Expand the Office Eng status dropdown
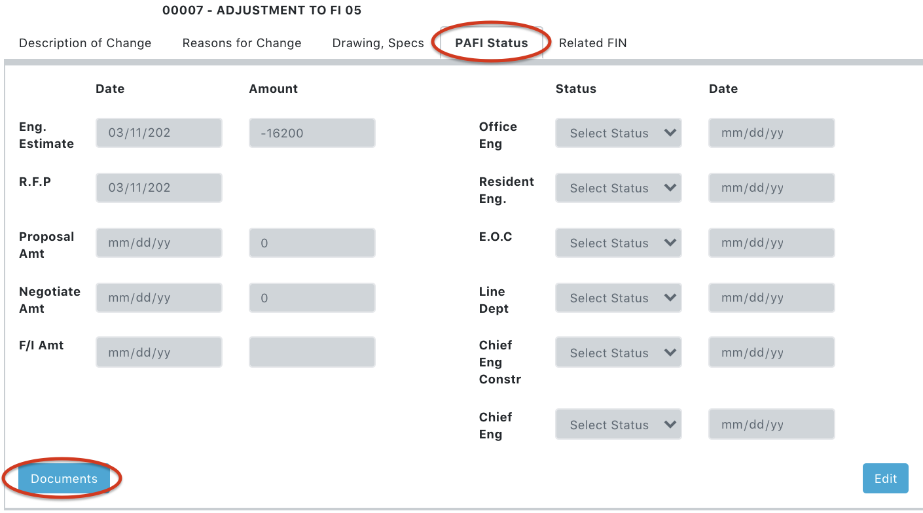 (618, 133)
